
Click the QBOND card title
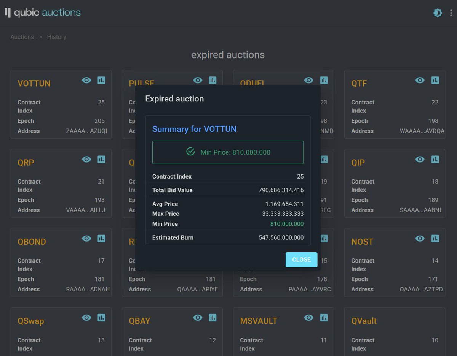coord(32,242)
